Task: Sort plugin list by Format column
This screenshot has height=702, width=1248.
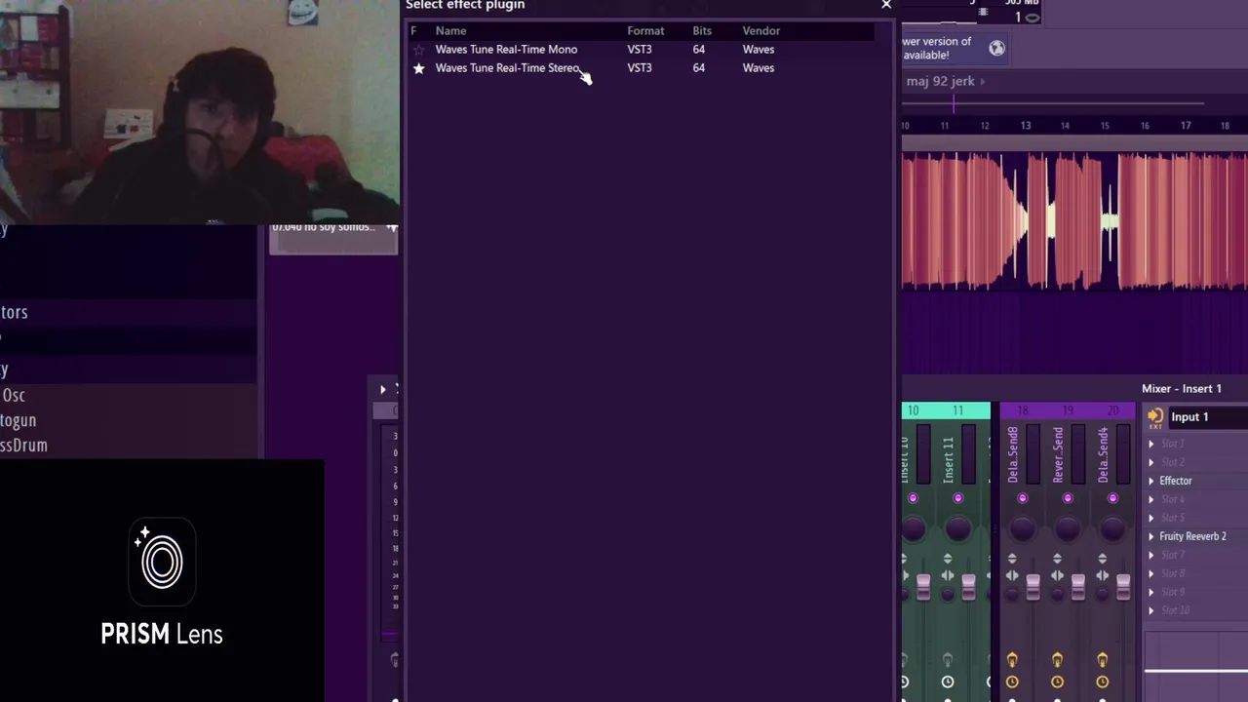Action: [x=645, y=31]
